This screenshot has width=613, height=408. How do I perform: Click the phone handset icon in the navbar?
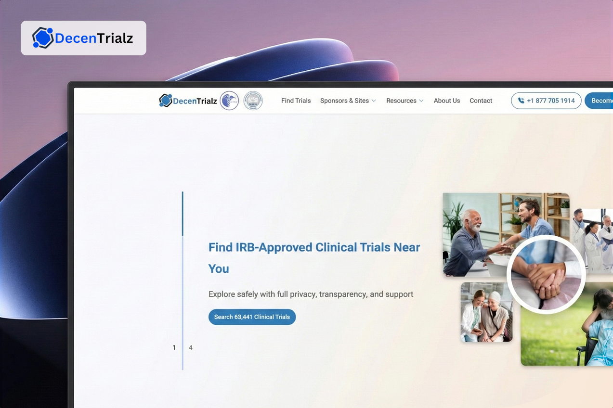[x=521, y=101]
